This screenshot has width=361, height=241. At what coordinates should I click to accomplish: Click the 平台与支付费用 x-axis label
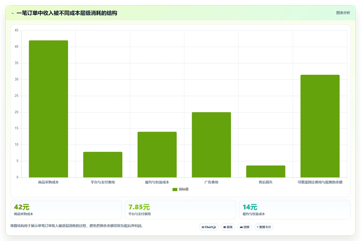click(103, 182)
